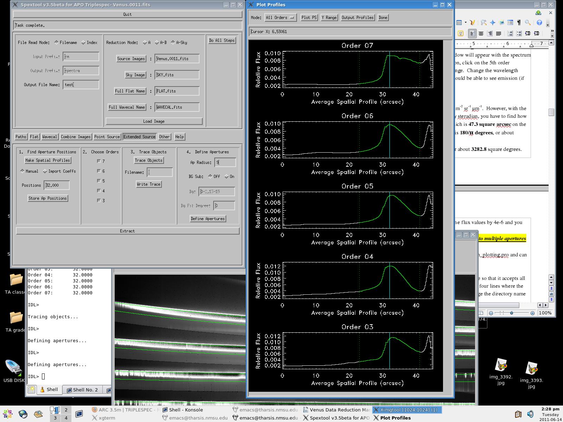Click the Define Apertures button

(208, 219)
